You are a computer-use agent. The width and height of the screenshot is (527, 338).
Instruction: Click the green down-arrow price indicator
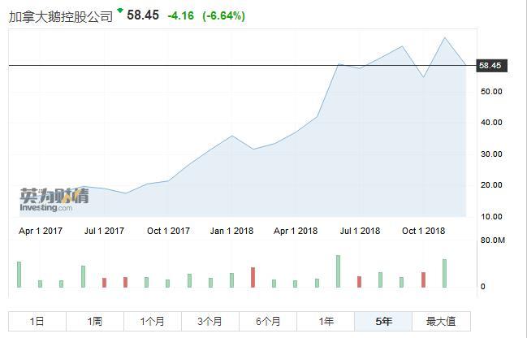(x=120, y=11)
